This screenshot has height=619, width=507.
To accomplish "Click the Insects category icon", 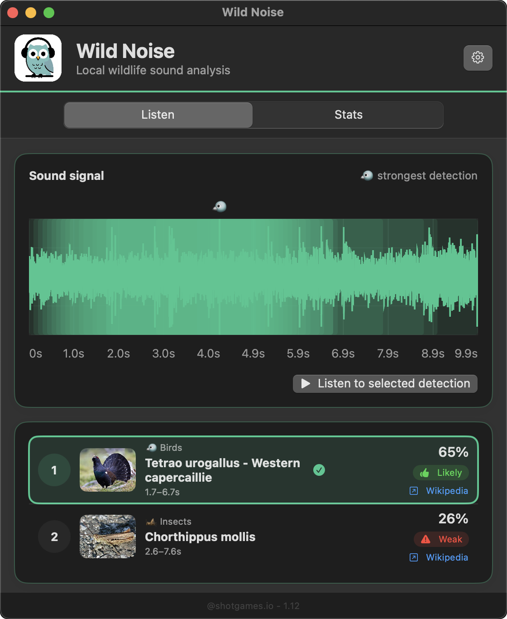I will pos(151,522).
